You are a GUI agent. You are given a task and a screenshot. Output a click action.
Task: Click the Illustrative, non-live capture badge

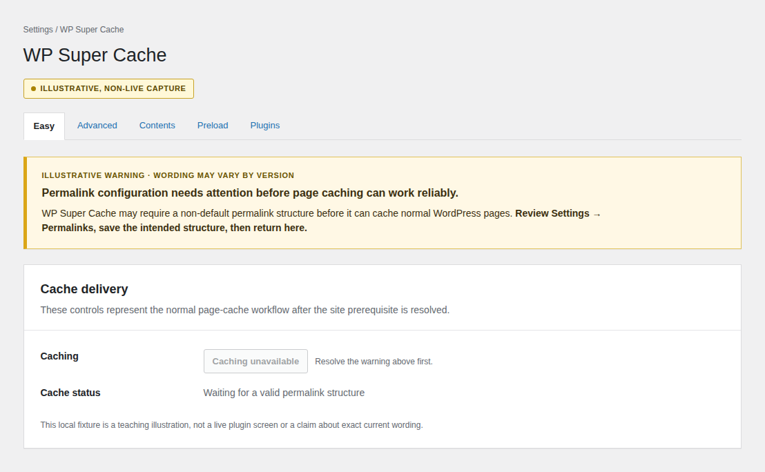coord(109,89)
